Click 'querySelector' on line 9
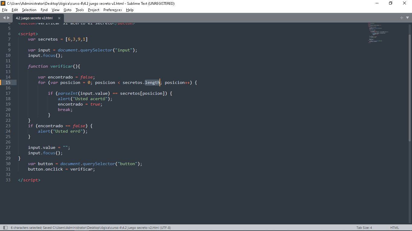Image resolution: width=412 pixels, height=231 pixels. pos(96,50)
